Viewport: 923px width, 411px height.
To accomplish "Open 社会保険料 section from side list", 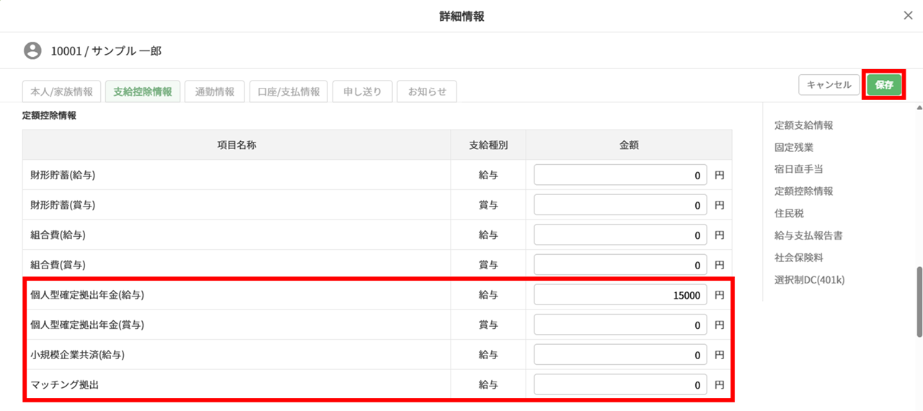I will (798, 258).
